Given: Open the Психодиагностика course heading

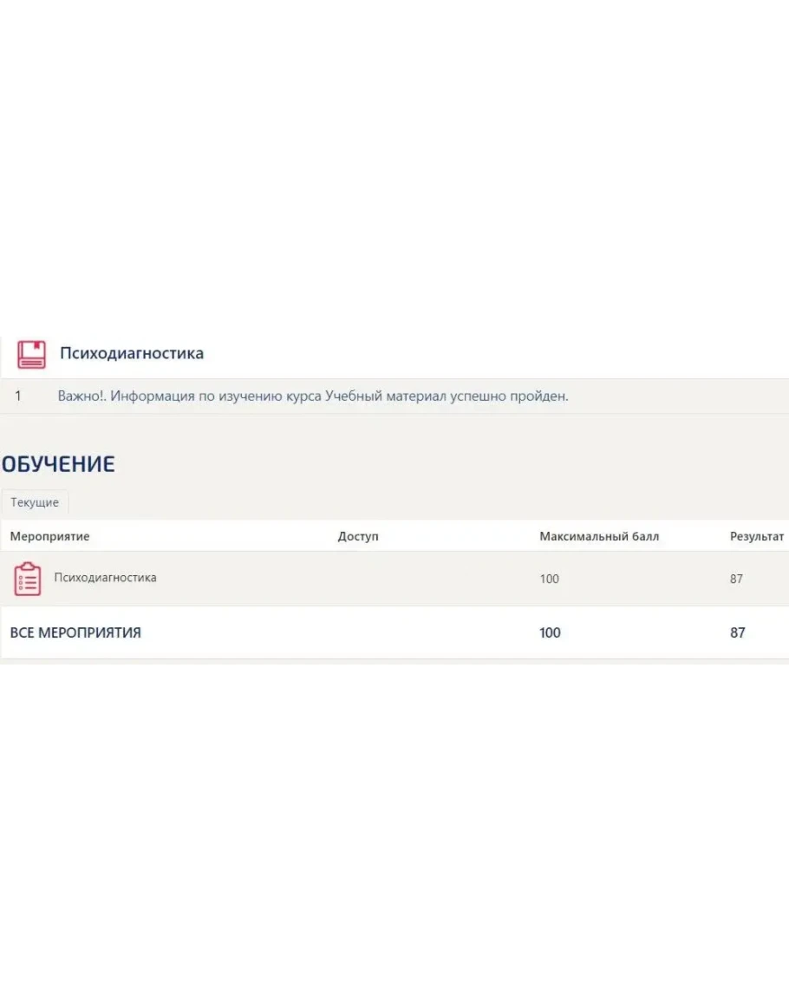Looking at the screenshot, I should (132, 353).
